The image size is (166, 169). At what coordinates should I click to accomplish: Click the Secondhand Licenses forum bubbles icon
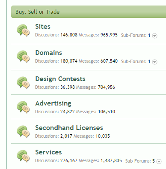tap(23, 132)
